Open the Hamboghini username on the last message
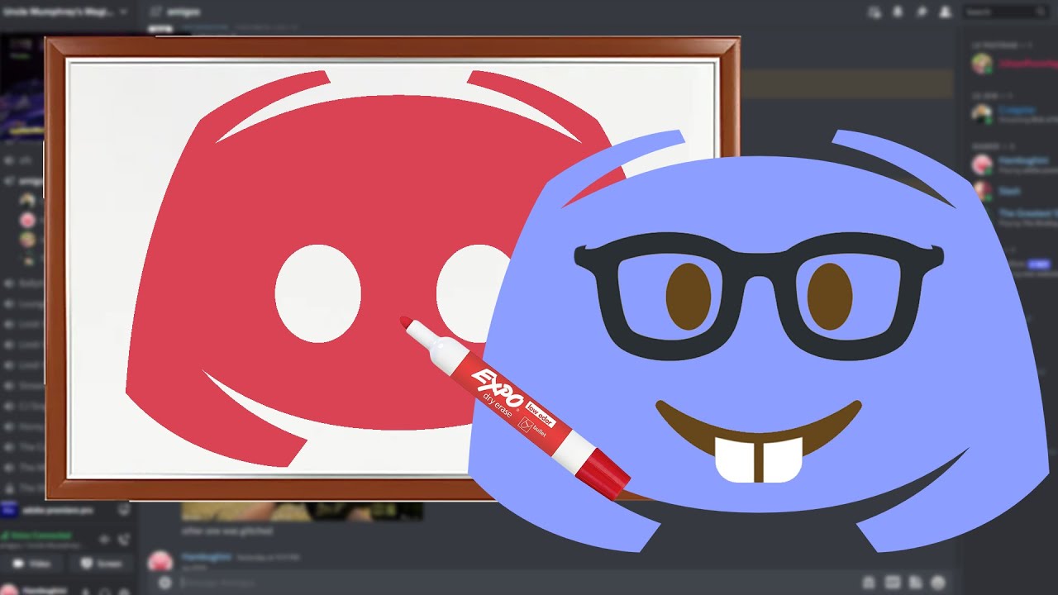The image size is (1058, 595). coord(207,557)
